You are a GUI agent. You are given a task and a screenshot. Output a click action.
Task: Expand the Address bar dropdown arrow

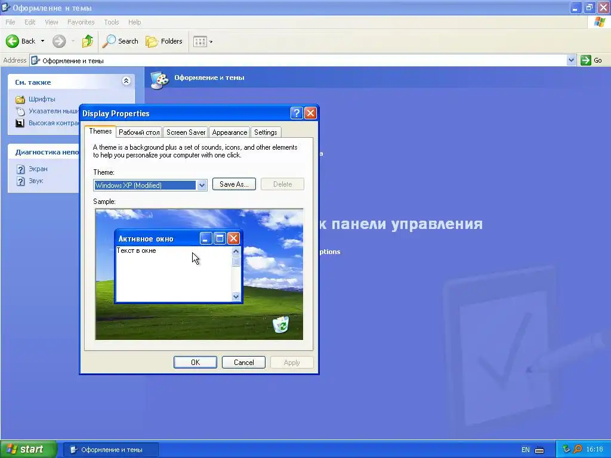(x=571, y=60)
